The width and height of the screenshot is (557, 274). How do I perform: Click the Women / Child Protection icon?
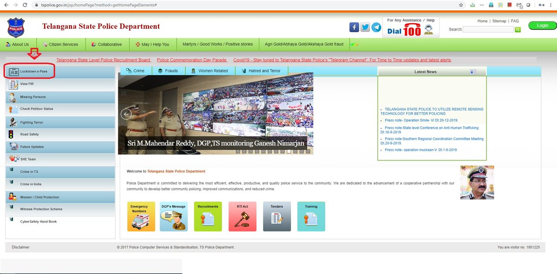point(12,197)
